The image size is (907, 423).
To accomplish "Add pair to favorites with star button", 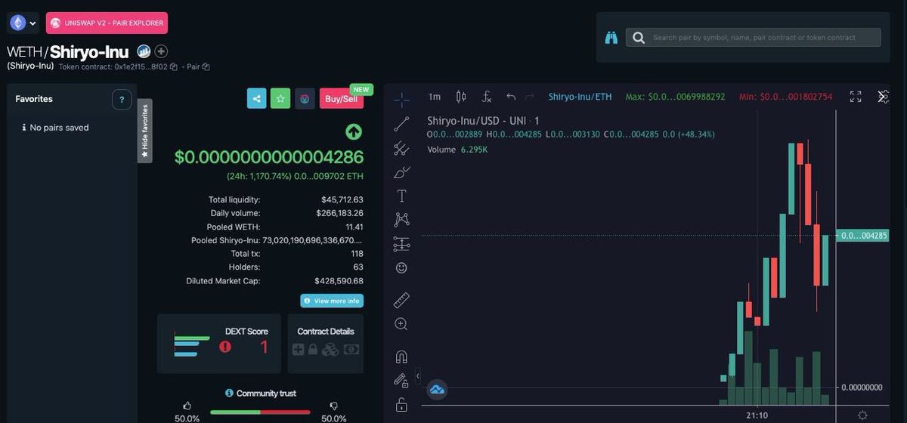I will click(280, 99).
